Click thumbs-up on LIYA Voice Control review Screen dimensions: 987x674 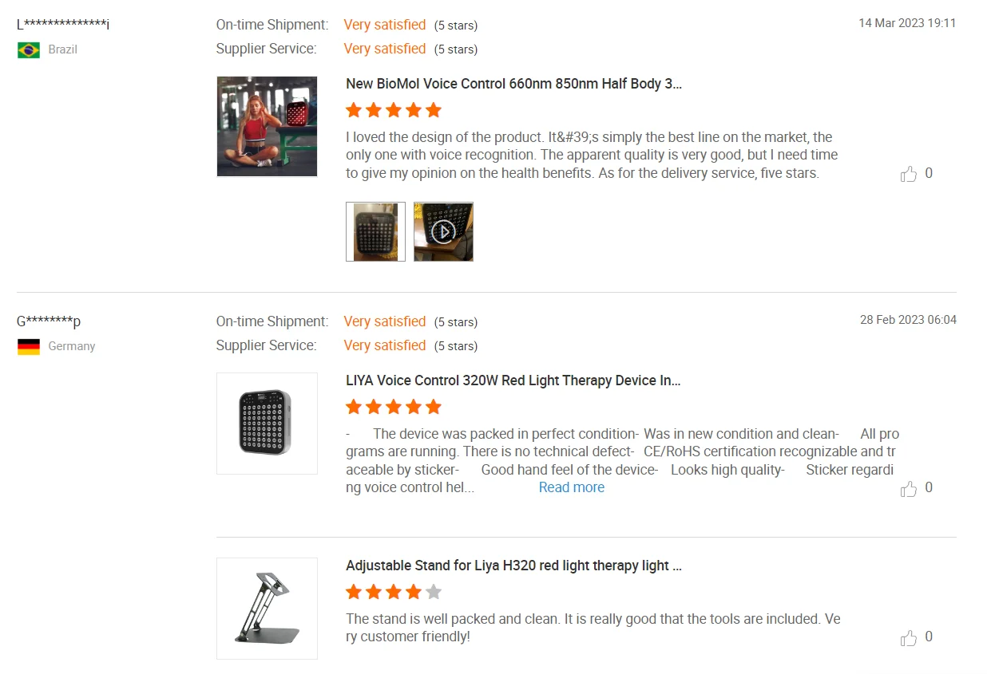click(909, 488)
